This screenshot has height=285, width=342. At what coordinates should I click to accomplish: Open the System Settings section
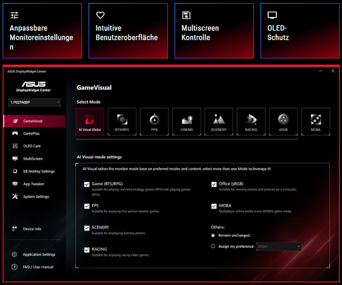click(35, 197)
